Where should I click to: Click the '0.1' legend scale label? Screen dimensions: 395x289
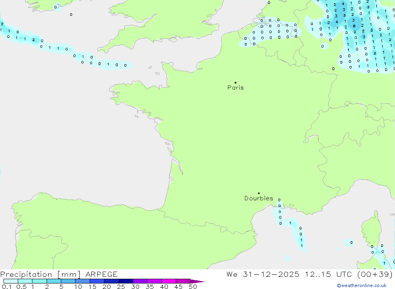(7, 287)
